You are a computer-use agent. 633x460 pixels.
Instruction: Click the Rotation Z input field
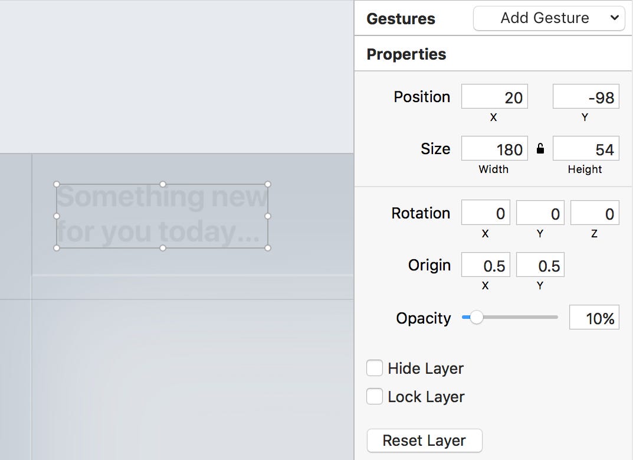pos(594,213)
